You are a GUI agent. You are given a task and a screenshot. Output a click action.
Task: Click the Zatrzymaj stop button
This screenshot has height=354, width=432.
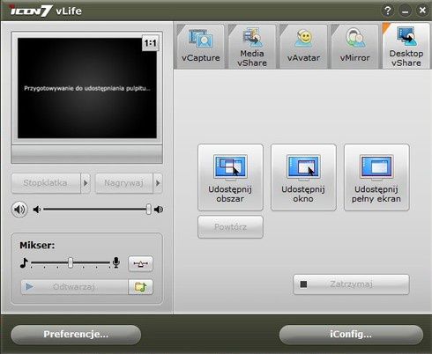[351, 284]
